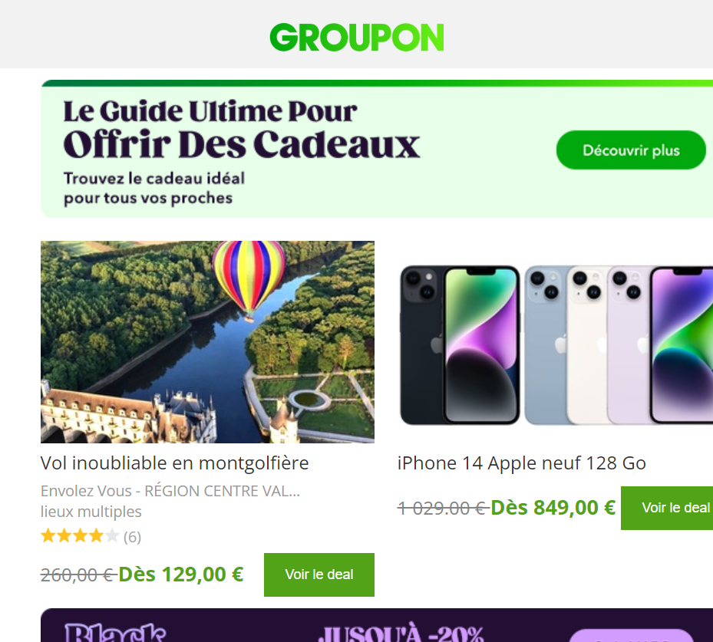Click the Vol inoubliable en montgolfière title
The image size is (713, 642).
tap(175, 463)
